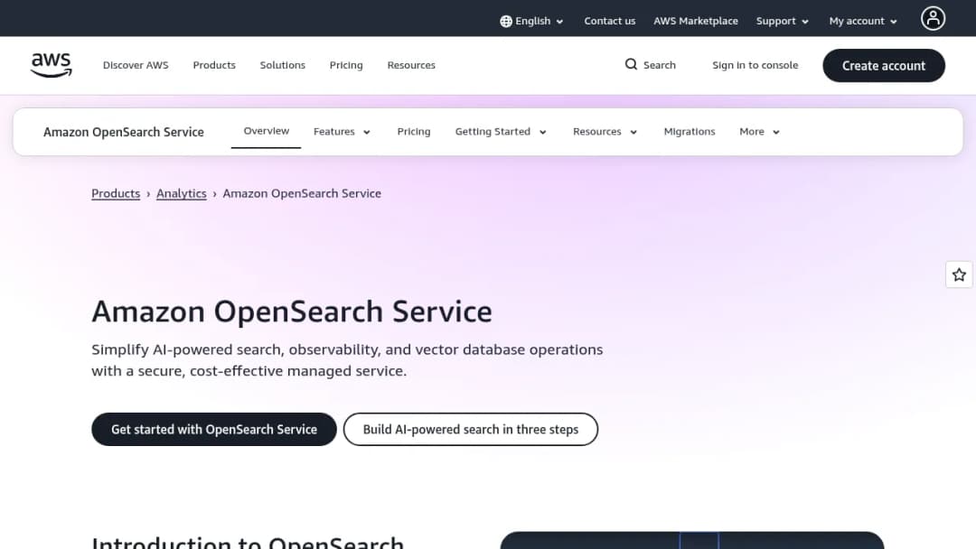This screenshot has width=976, height=549.
Task: Expand the Support menu
Action: [x=783, y=21]
